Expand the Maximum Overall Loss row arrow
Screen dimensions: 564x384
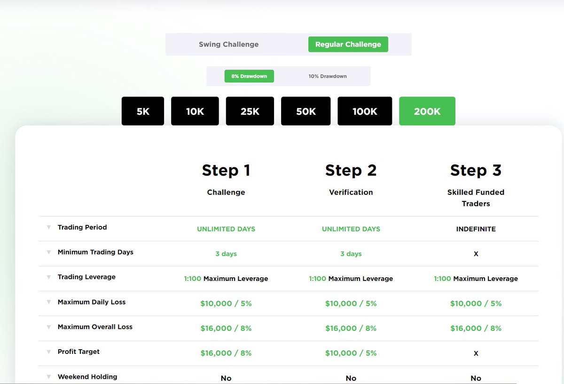click(48, 327)
